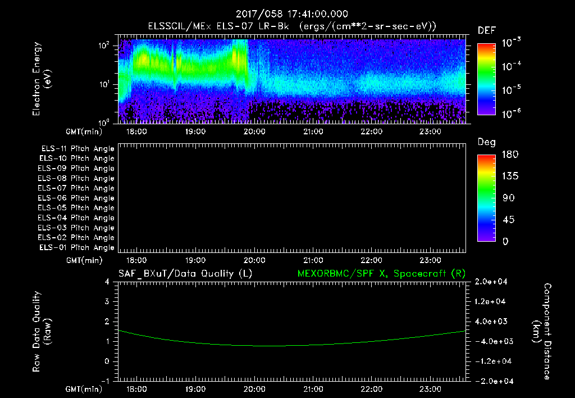
Task: Select the ELS-07 Pitch Angle label
Action: [76, 188]
